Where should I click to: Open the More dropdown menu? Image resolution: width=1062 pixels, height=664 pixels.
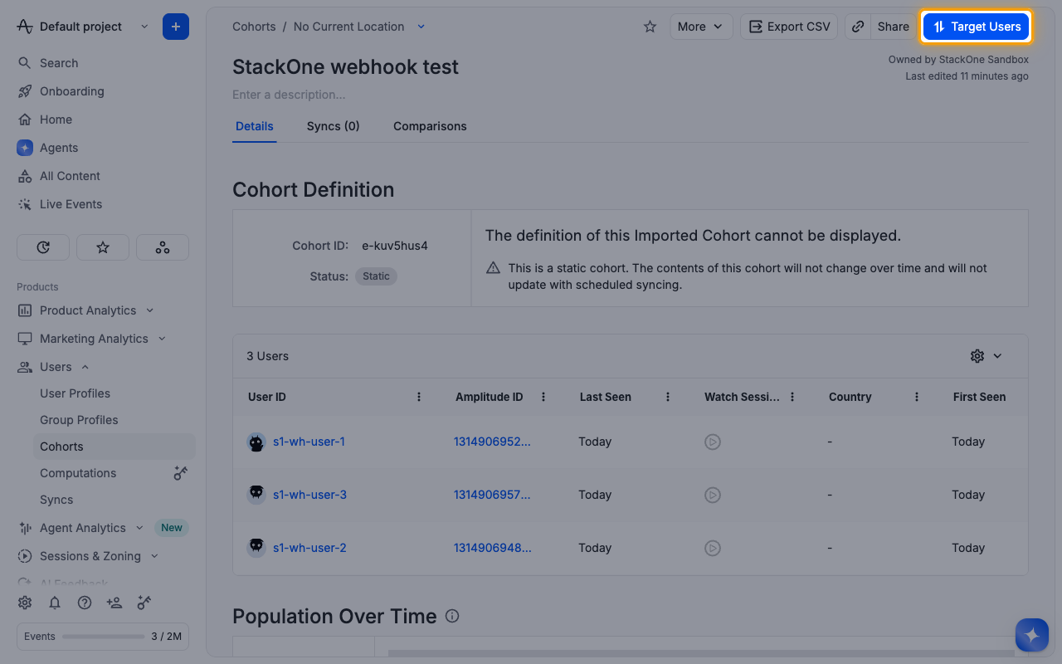[x=701, y=27]
